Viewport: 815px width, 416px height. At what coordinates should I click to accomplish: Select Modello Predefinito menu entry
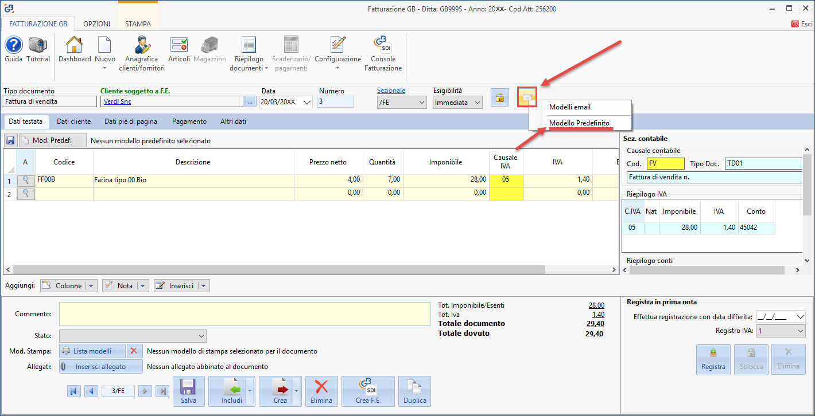coord(580,123)
